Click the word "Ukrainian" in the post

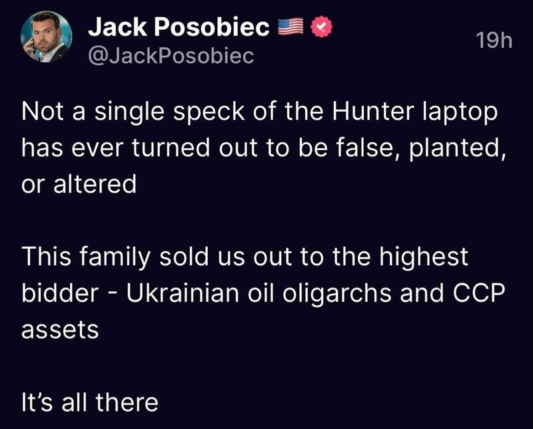pyautogui.click(x=183, y=293)
